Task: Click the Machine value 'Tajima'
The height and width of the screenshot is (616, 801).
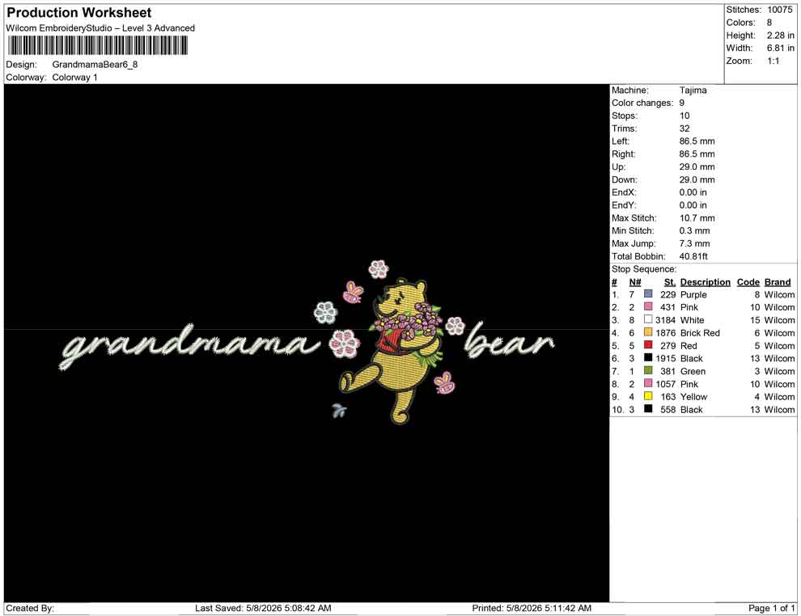Action: (x=693, y=90)
